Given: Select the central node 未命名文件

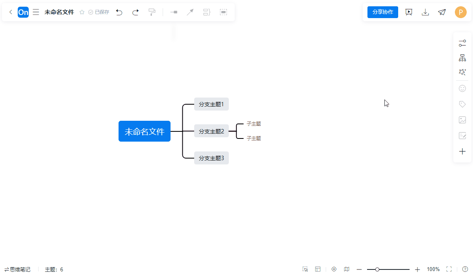Looking at the screenshot, I should click(x=145, y=131).
